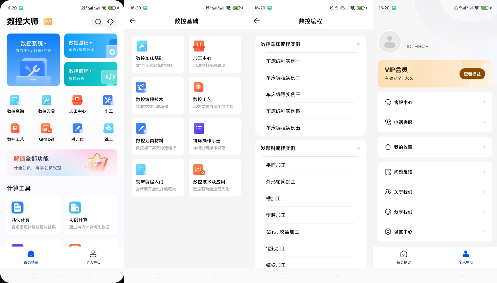
Task: Open 加工中心 card in 数控基础 page
Action: tap(215, 54)
